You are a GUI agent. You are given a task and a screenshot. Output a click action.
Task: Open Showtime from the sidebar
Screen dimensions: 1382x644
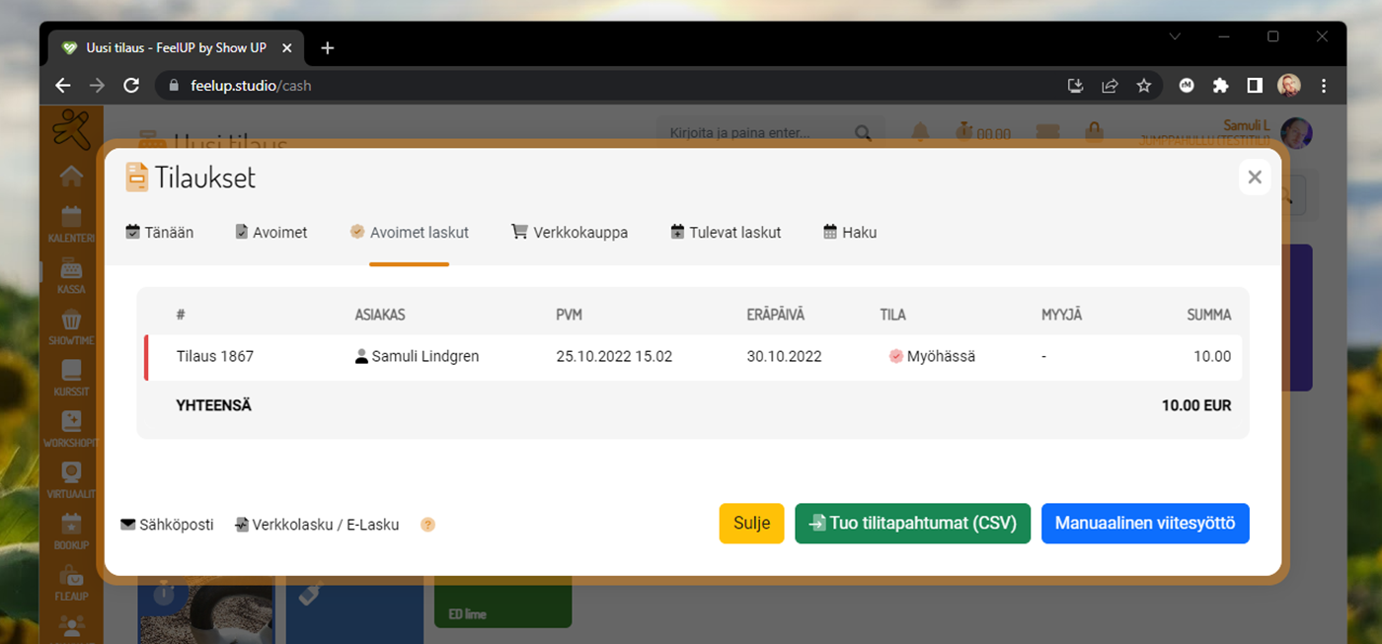(71, 326)
